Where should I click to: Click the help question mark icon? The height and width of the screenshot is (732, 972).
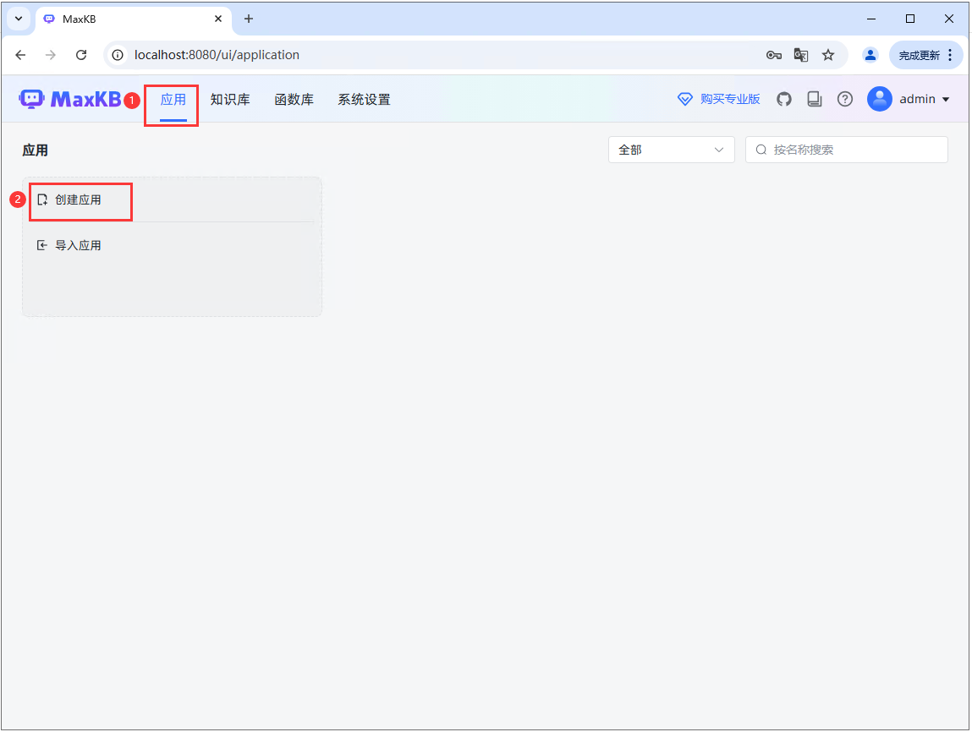point(845,99)
